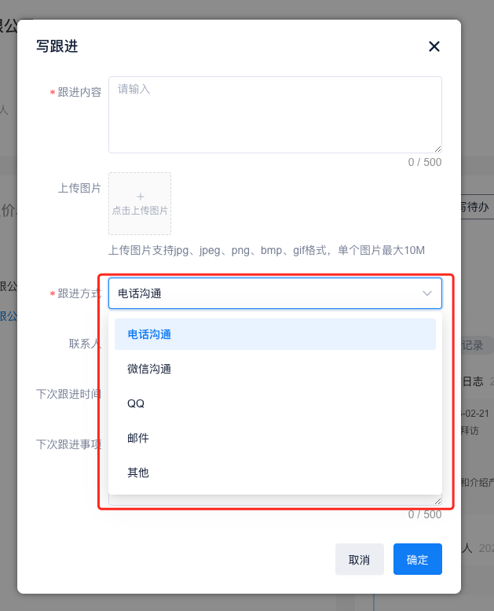
Task: Select 电话沟通 from the dropdown list
Action: coord(275,334)
